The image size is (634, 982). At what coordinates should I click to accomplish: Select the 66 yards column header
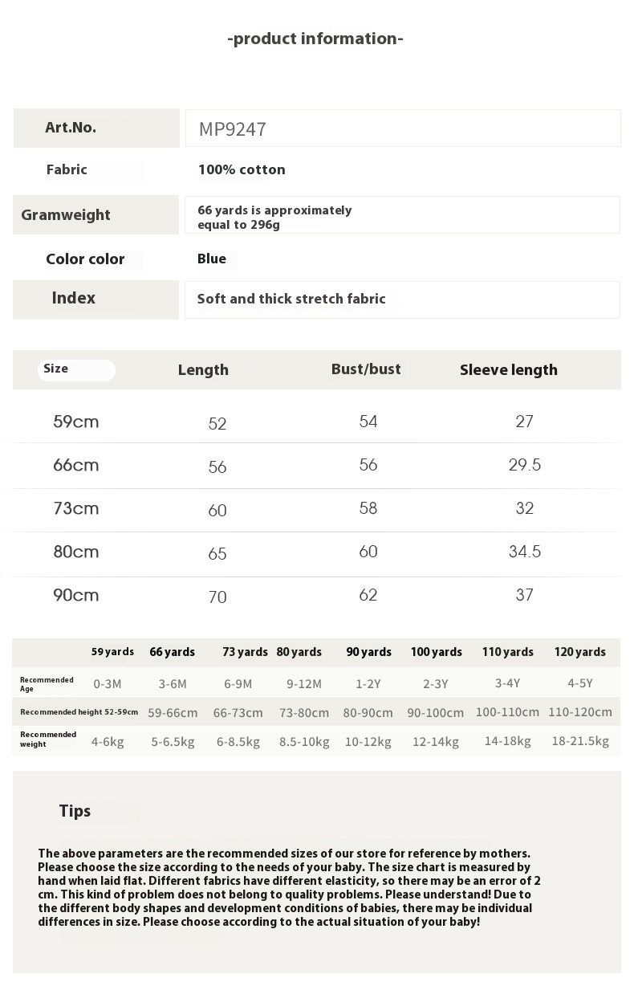(172, 652)
